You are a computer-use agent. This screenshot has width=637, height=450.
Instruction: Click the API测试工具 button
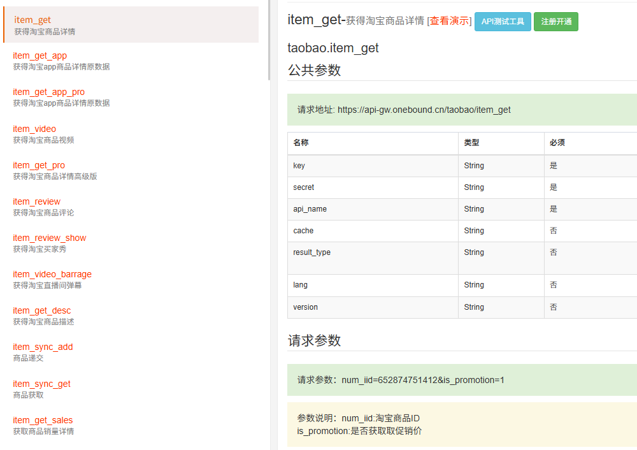coord(503,22)
